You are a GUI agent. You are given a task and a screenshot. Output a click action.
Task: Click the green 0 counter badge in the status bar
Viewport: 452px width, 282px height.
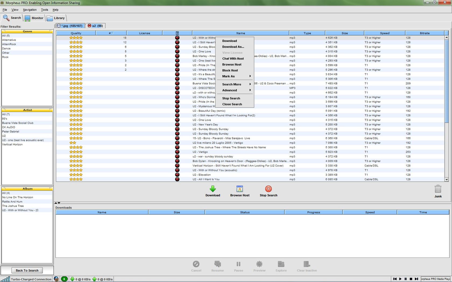64,279
